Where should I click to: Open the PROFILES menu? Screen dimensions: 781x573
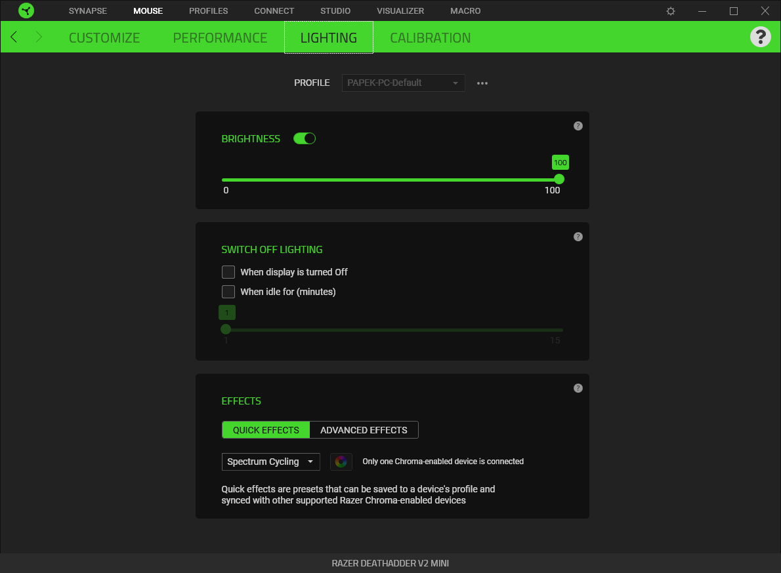[208, 11]
